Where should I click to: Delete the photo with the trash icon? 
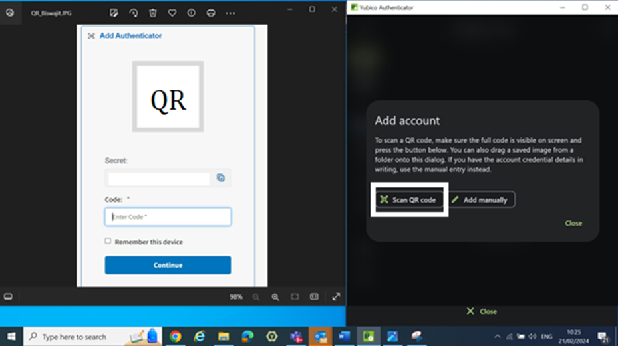153,13
